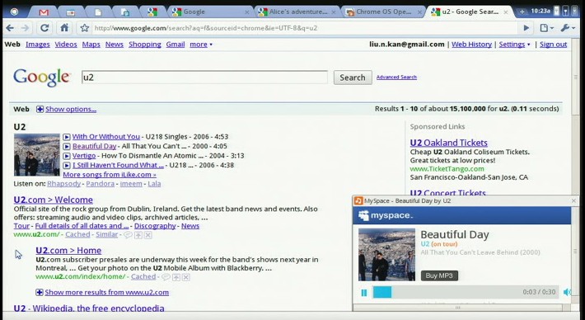Bookmark this page with the star icon
Image resolution: width=585 pixels, height=320 pixels.
(x=85, y=28)
